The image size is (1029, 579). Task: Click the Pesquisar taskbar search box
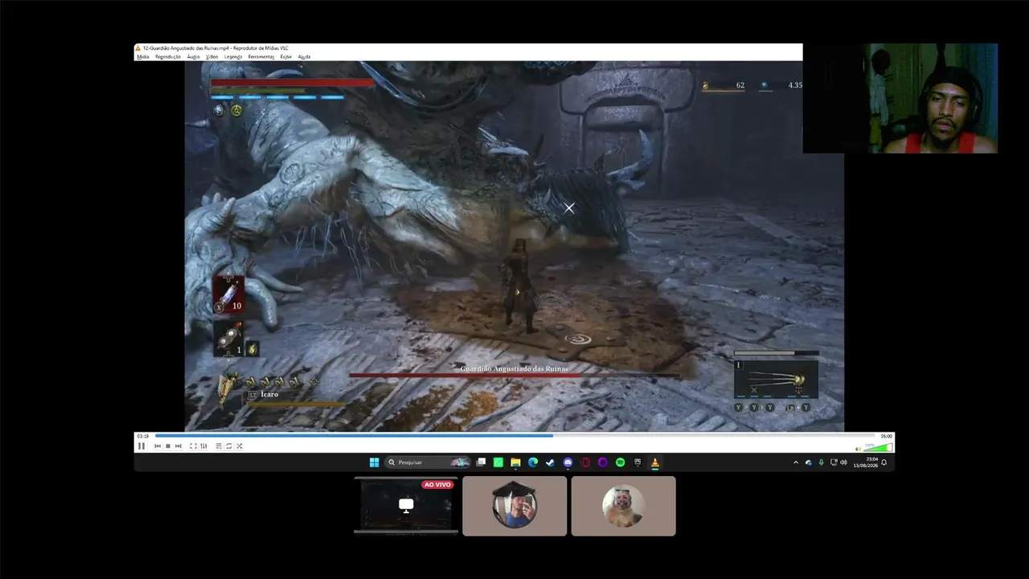coord(427,462)
